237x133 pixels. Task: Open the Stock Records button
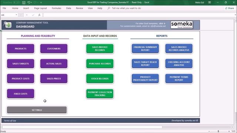[100, 78]
